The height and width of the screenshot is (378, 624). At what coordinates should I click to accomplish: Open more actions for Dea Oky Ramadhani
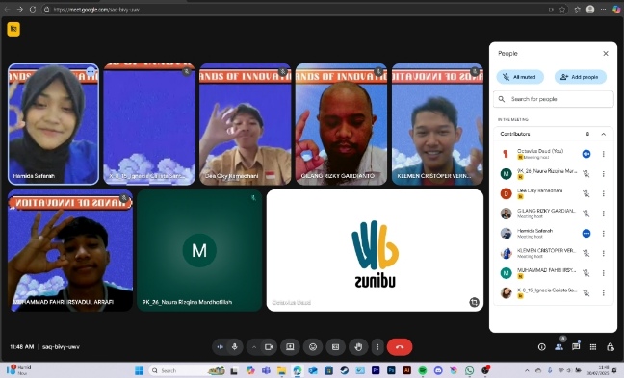click(604, 193)
